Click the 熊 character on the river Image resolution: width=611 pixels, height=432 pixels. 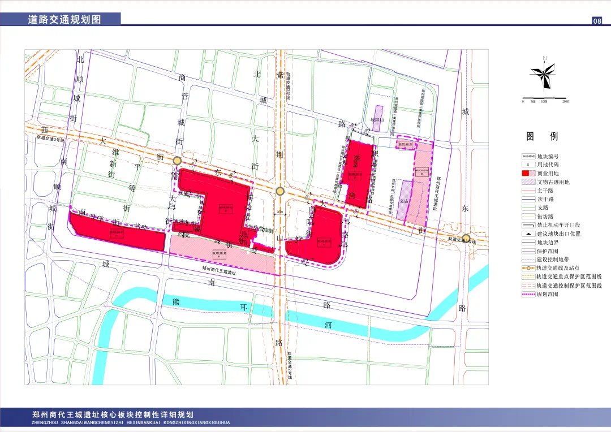click(176, 301)
